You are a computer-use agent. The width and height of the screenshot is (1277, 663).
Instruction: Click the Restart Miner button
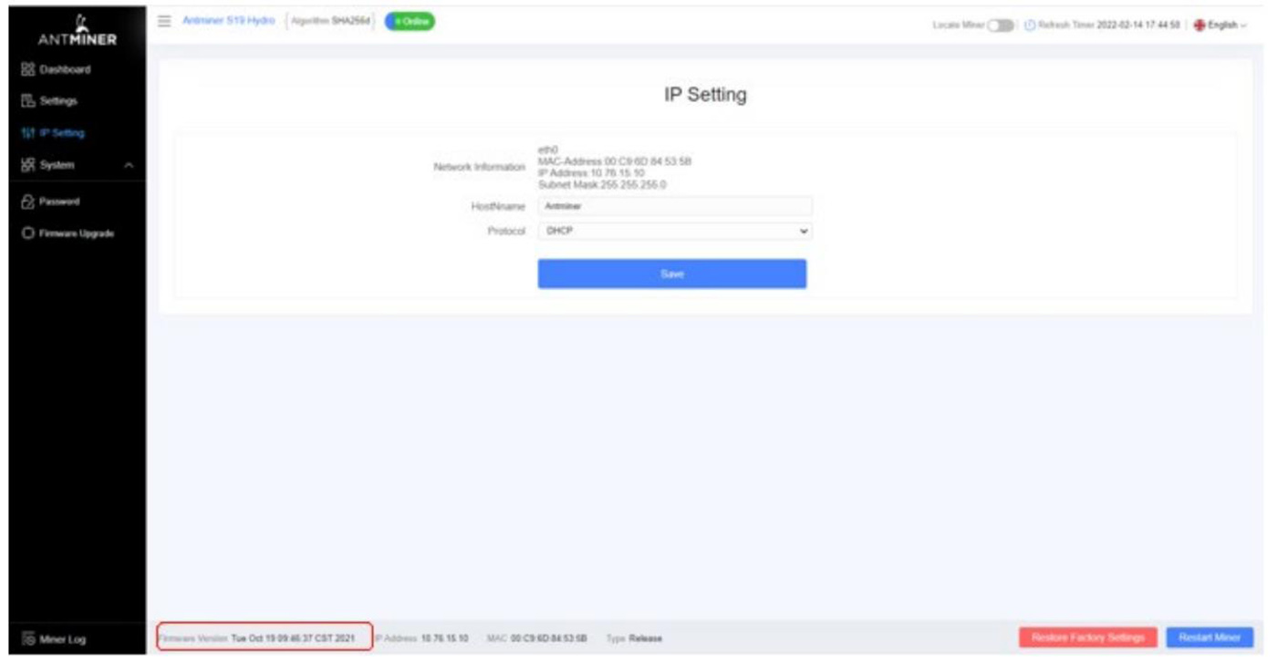point(1209,637)
